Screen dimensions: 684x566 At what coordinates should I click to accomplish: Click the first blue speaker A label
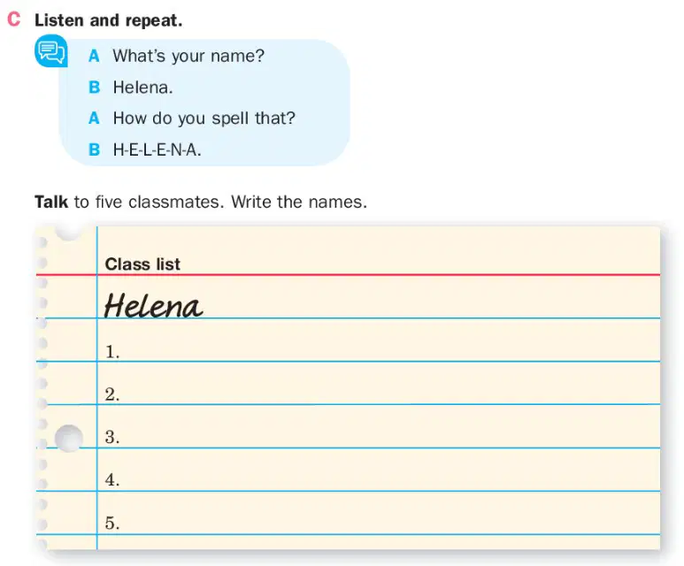94,57
